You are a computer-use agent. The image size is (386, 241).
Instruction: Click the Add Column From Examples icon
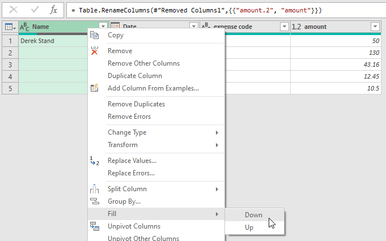(94, 88)
